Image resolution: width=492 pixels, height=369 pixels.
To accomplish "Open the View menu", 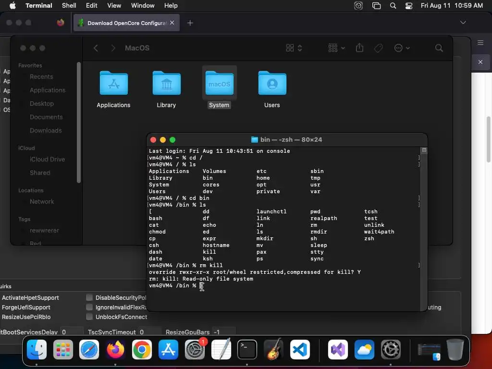I will 114,5.
